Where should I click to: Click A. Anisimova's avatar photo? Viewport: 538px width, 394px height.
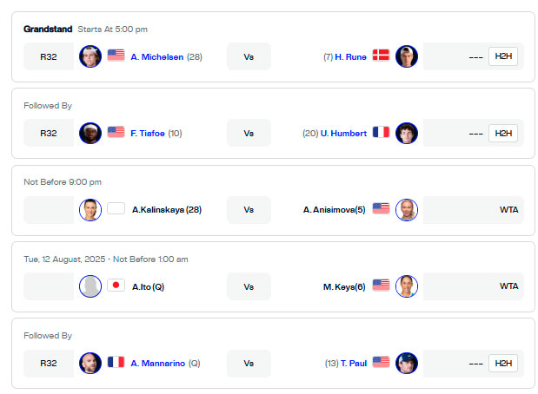[407, 210]
